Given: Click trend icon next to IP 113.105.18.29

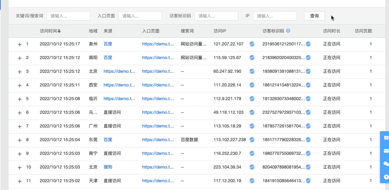Looking at the screenshot, I should coord(252,126).
